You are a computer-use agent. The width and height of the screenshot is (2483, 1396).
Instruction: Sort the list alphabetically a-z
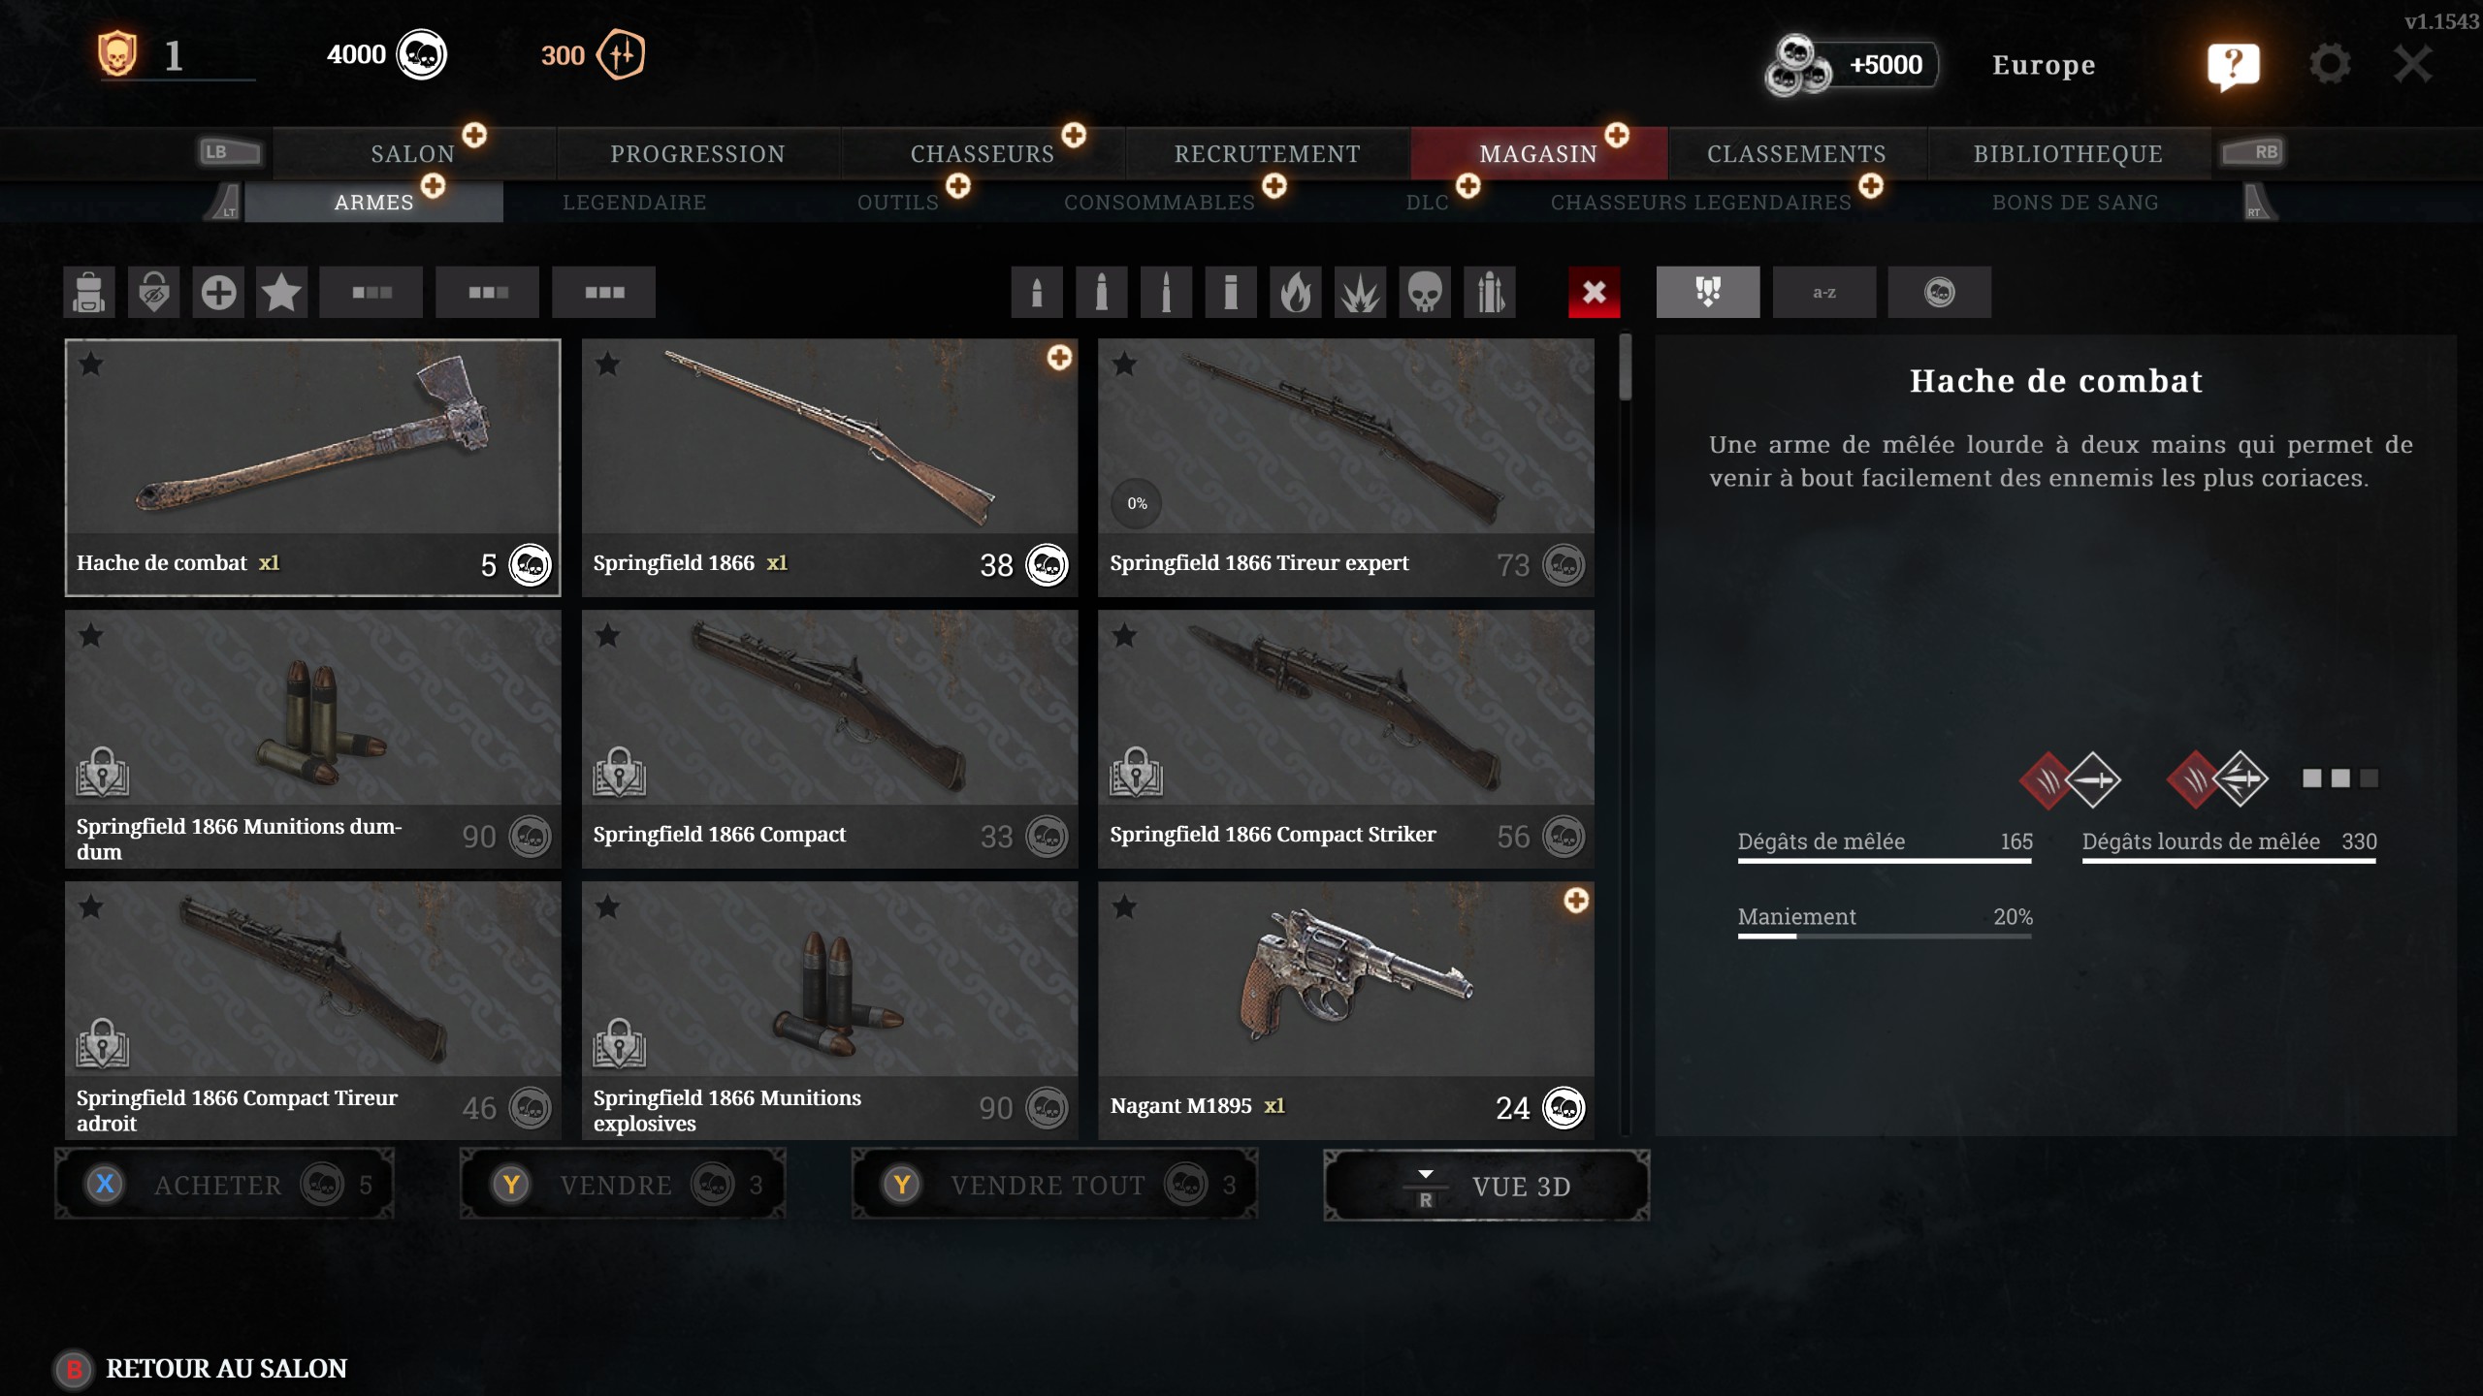coord(1824,292)
